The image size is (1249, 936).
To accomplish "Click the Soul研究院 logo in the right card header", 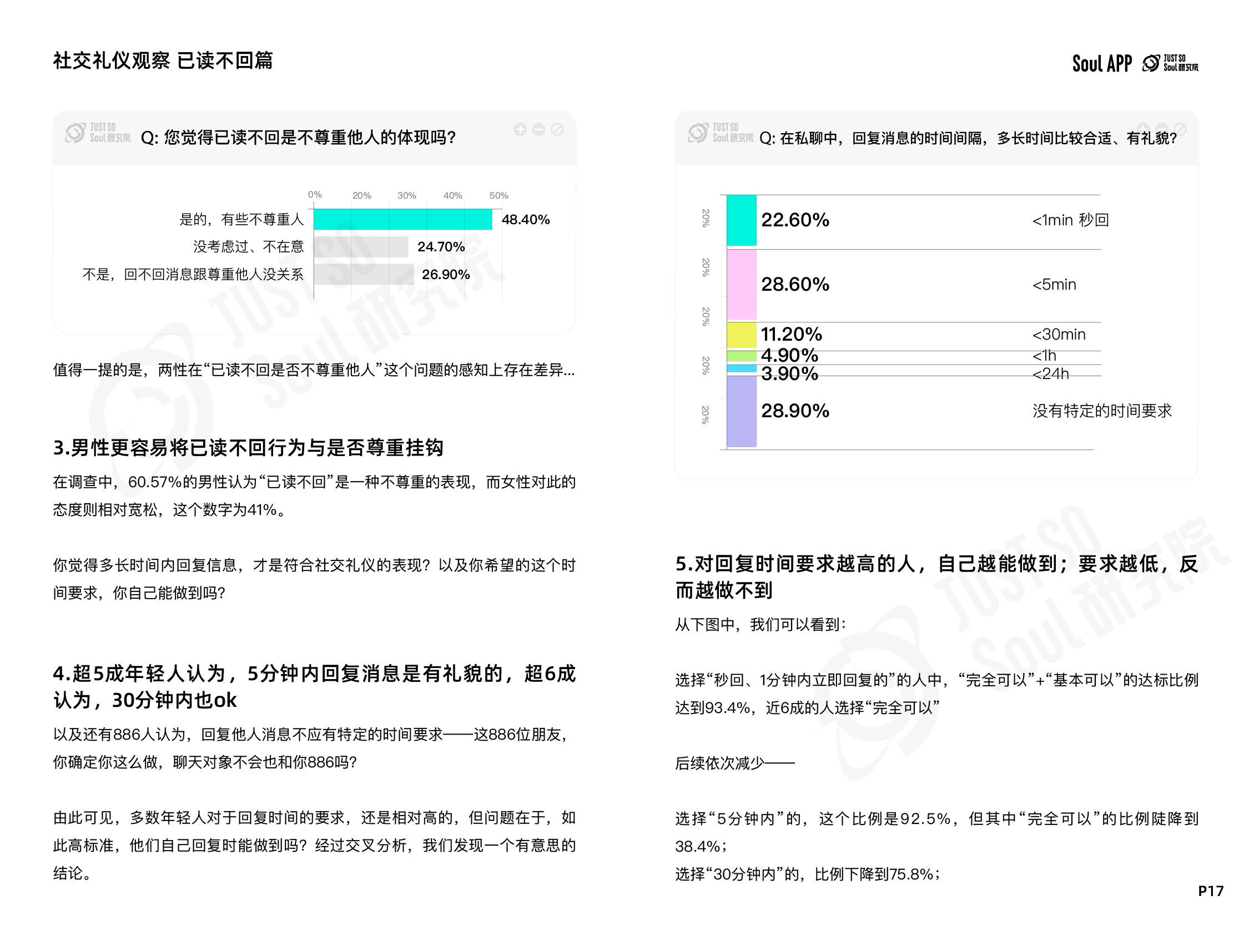I will [x=721, y=133].
